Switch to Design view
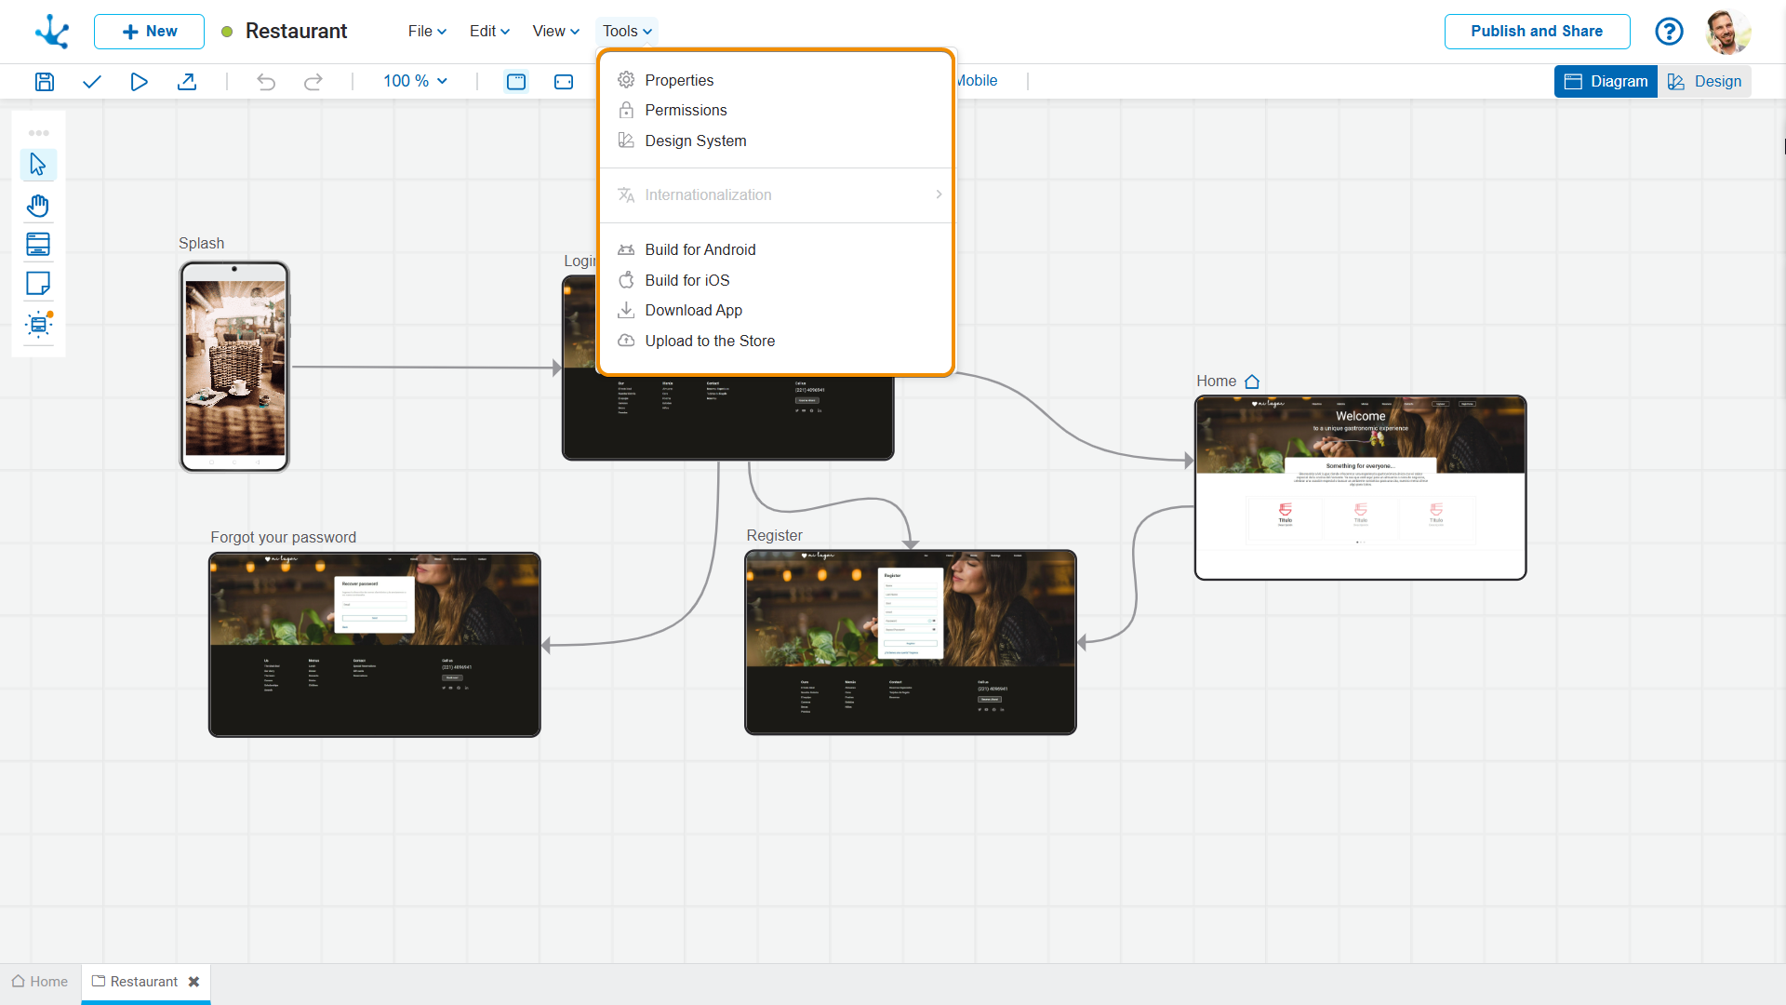The height and width of the screenshot is (1005, 1786). click(x=1705, y=82)
